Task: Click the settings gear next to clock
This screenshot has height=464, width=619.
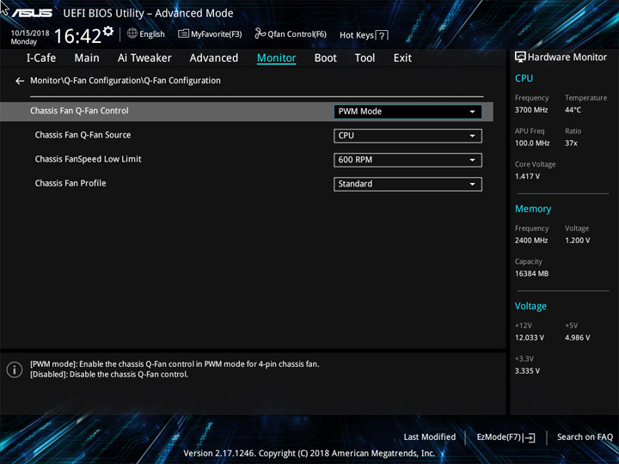Action: pos(108,31)
